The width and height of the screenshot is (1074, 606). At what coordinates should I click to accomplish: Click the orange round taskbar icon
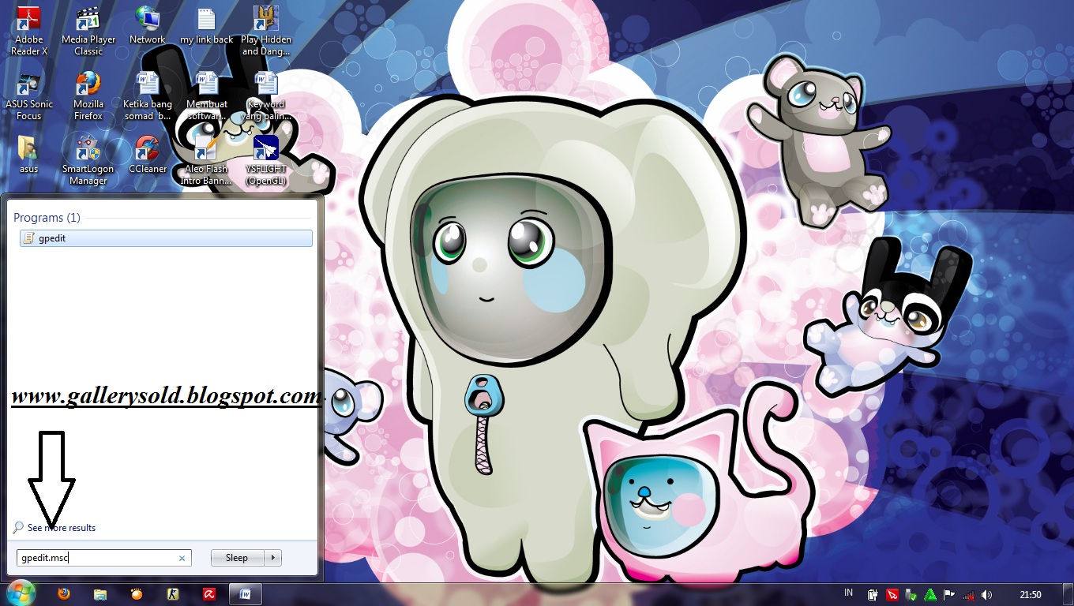click(137, 594)
